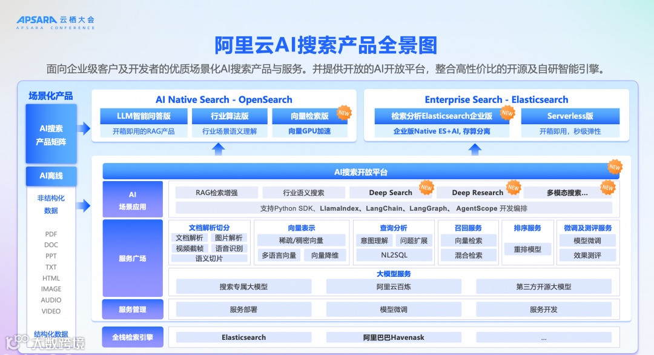Click 开箱即用的RAG产品 description

144,131
